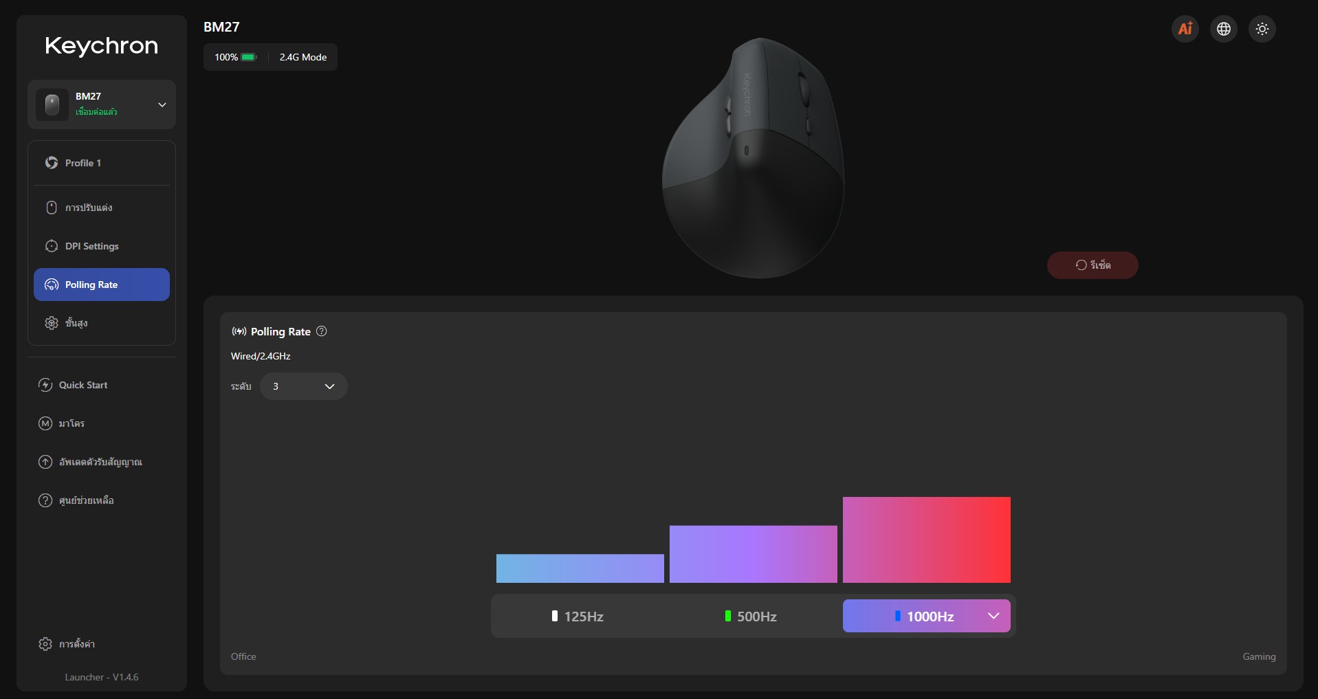
Task: Select Profile 1 in the sidebar
Action: pos(102,163)
